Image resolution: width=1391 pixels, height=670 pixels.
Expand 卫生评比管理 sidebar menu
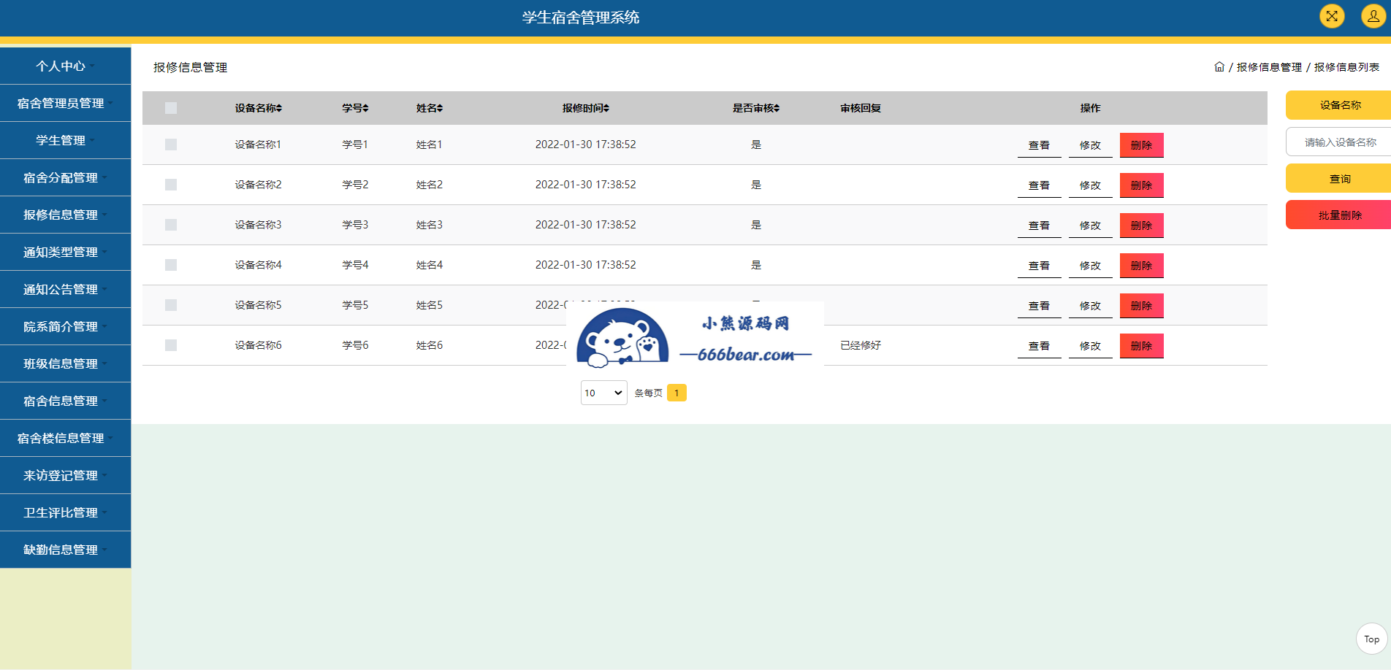click(x=66, y=512)
